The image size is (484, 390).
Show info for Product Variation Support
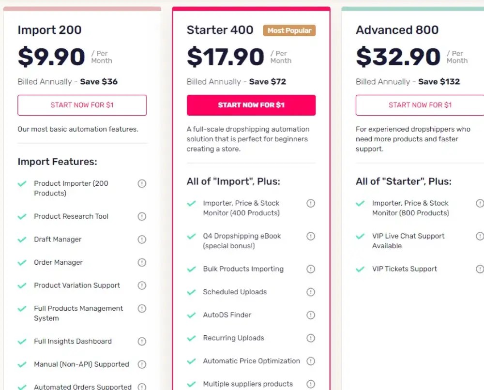point(142,285)
